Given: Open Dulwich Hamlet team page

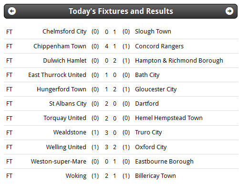Looking at the screenshot, I should [65, 61].
